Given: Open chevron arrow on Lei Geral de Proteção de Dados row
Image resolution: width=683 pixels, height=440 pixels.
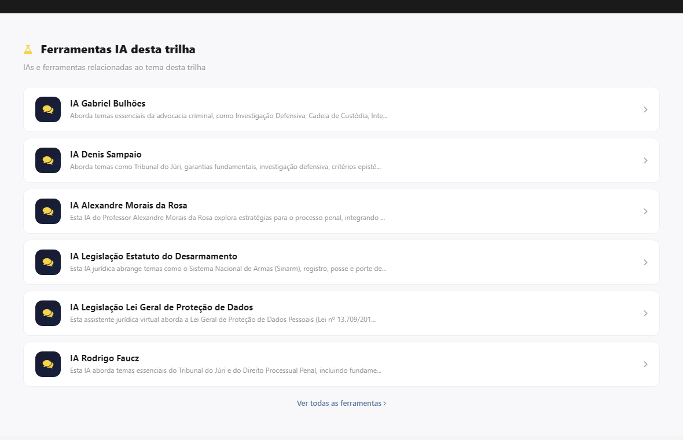Looking at the screenshot, I should tap(645, 313).
